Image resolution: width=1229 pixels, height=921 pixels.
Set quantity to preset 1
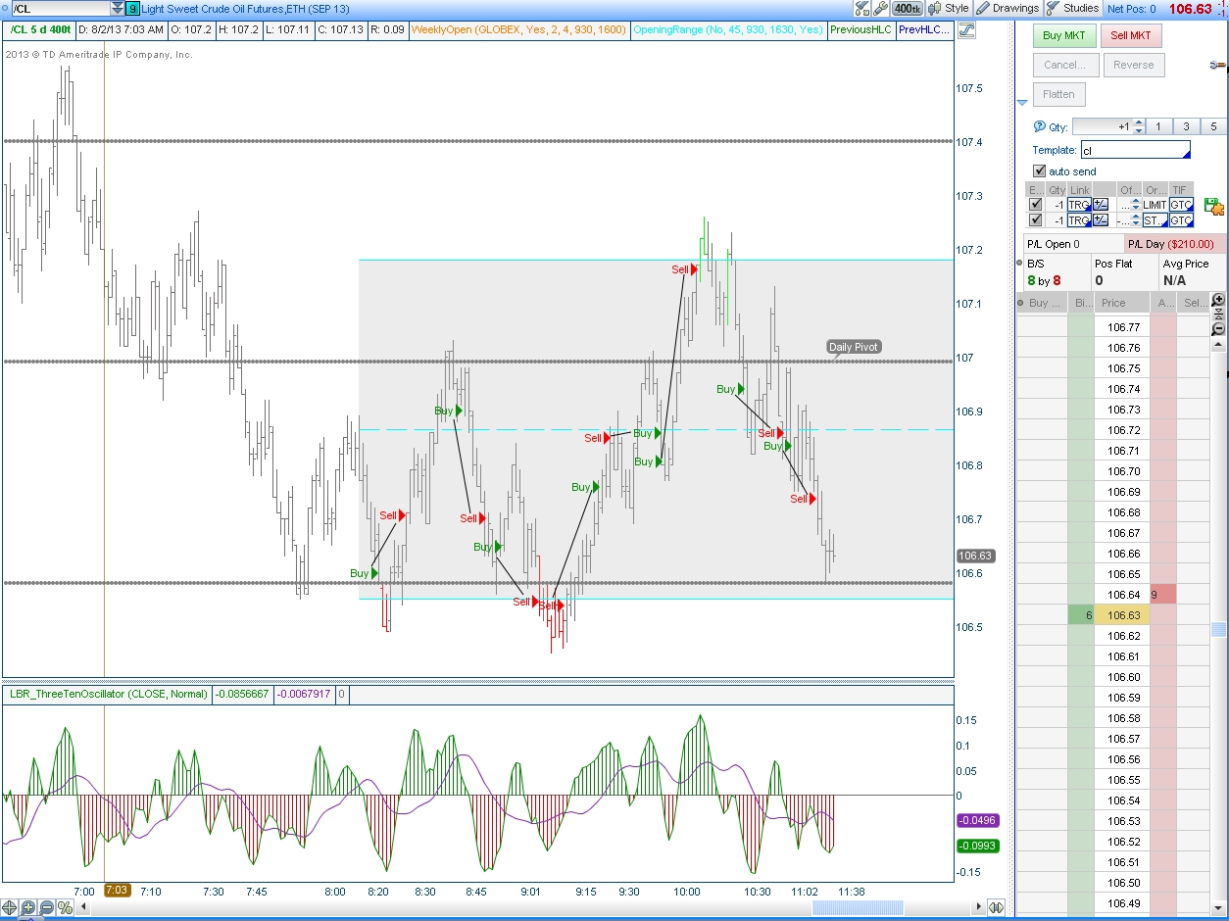[1157, 126]
